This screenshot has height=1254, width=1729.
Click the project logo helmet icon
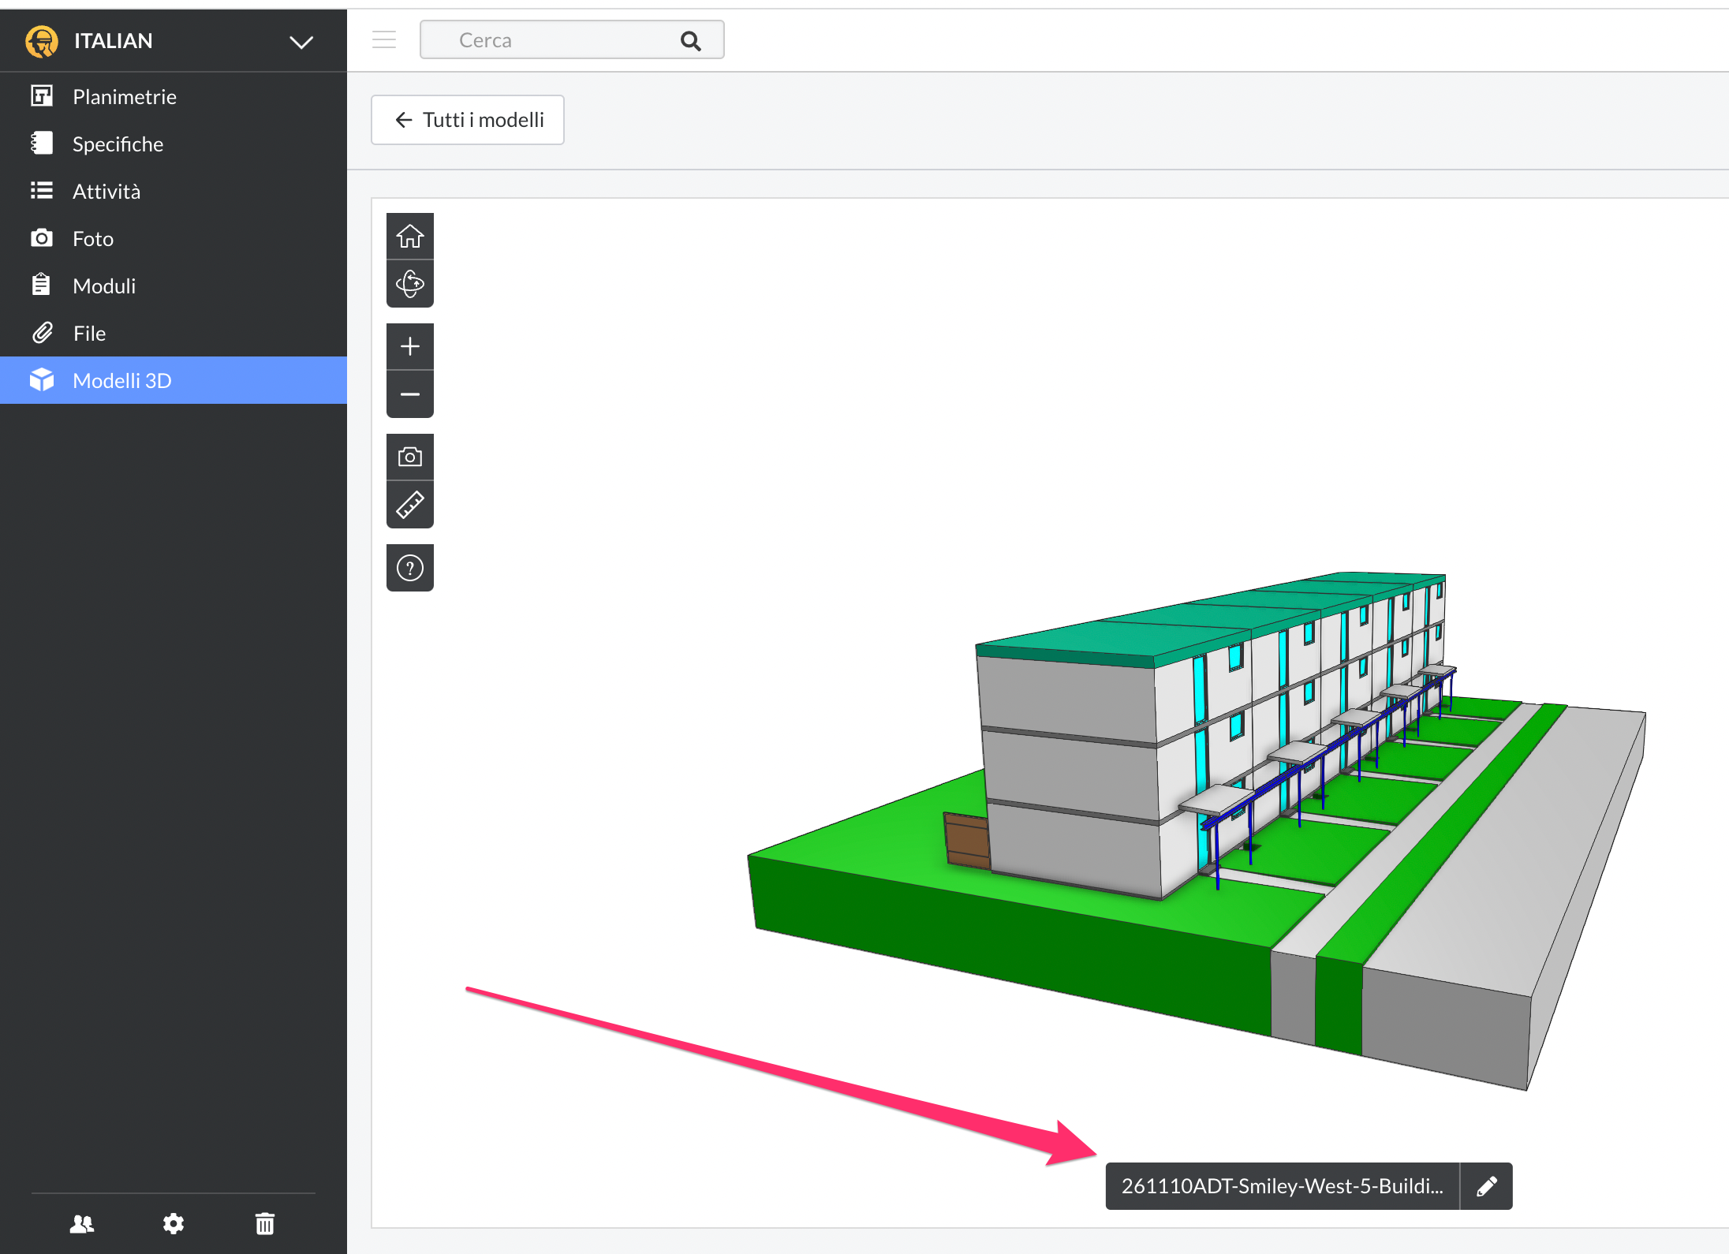pos(42,41)
